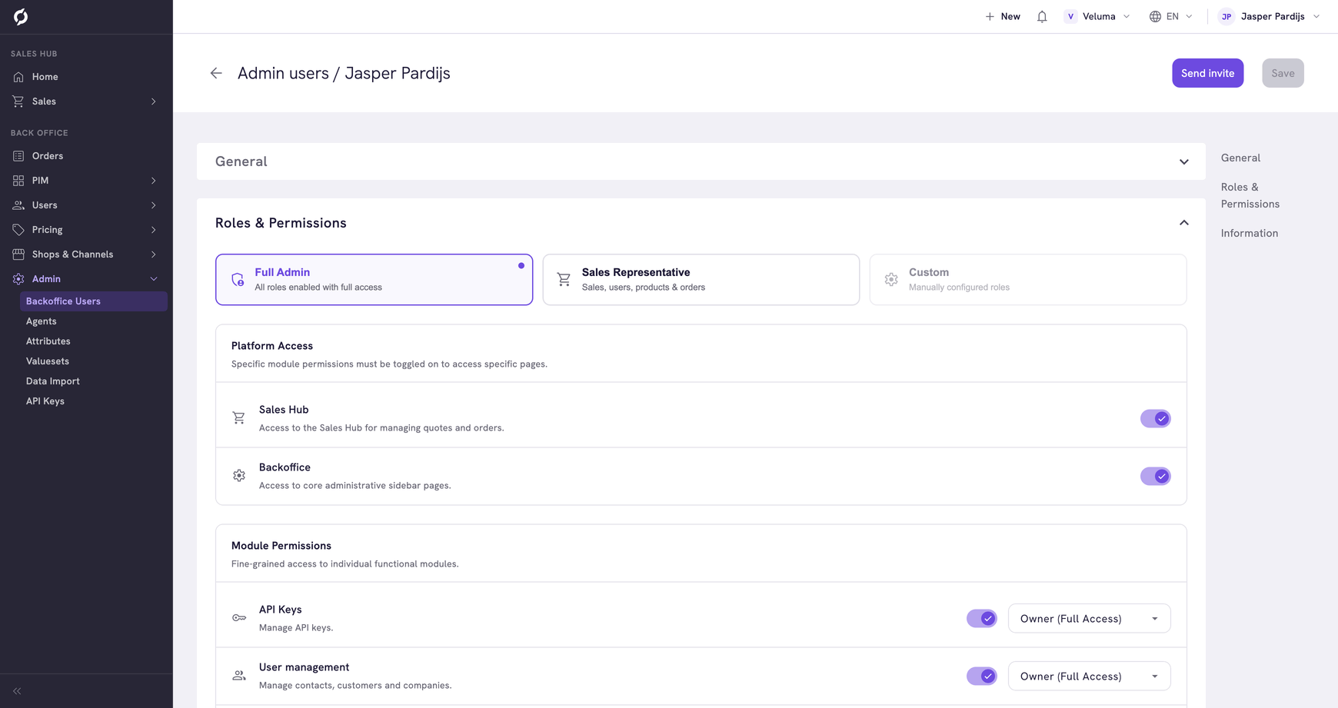
Task: Open the User management access level dropdown
Action: coord(1089,676)
